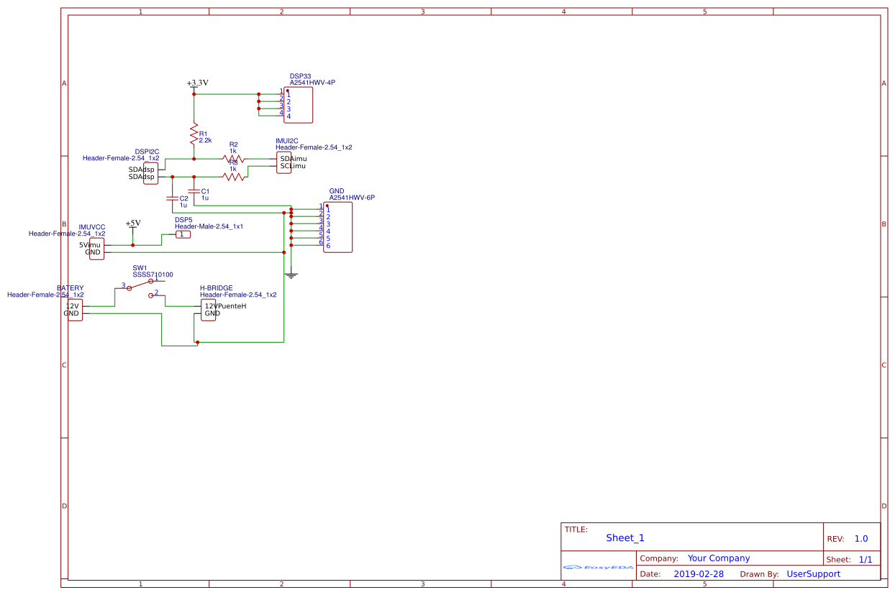
Task: Click the Header-Male-2.54_1x1 label
Action: [209, 226]
